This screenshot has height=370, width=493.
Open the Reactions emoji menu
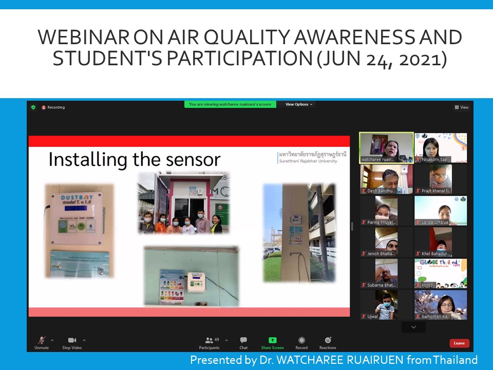[328, 340]
